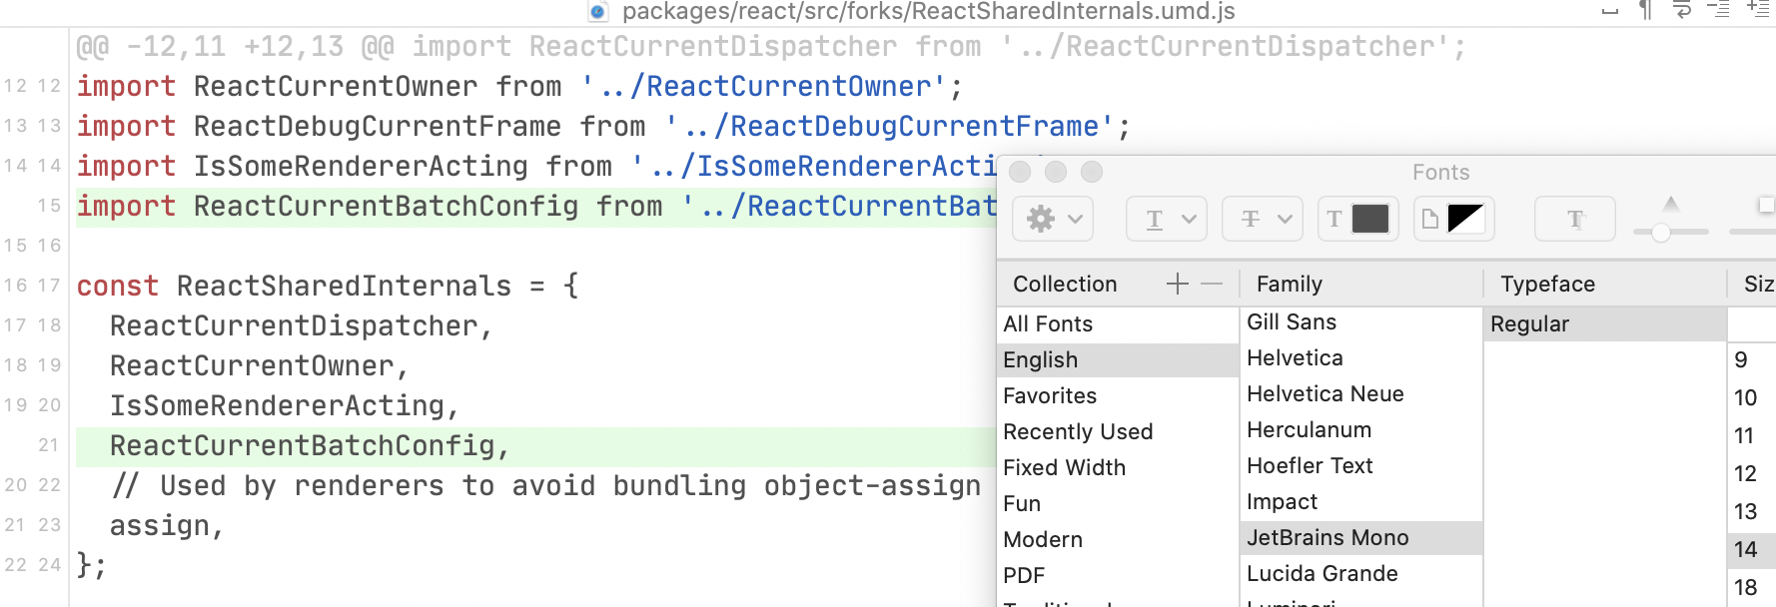Choose the JetBrains Mono font family
This screenshot has height=607, width=1776.
[x=1361, y=537]
